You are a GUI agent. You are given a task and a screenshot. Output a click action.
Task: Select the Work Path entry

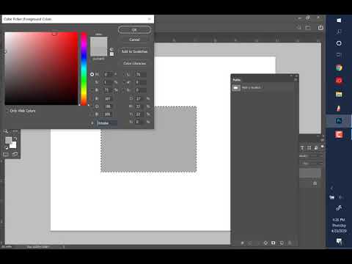[x=263, y=88]
